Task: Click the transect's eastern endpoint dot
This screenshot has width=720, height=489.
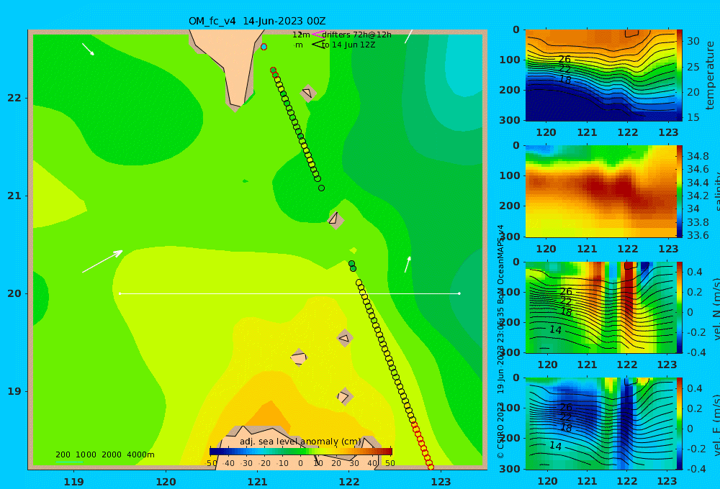Action: (x=459, y=293)
